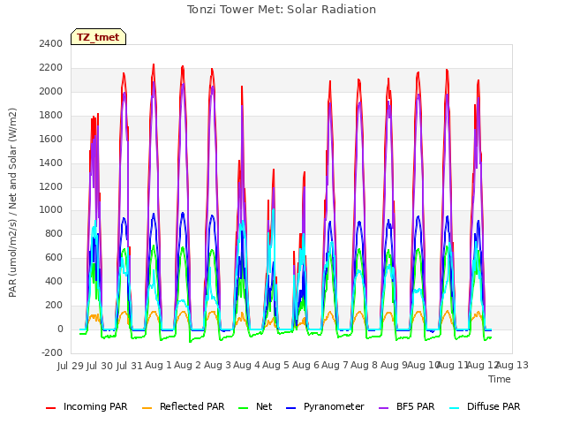Click the Aug 3 x-axis date label
565x424 pixels.
point(217,365)
